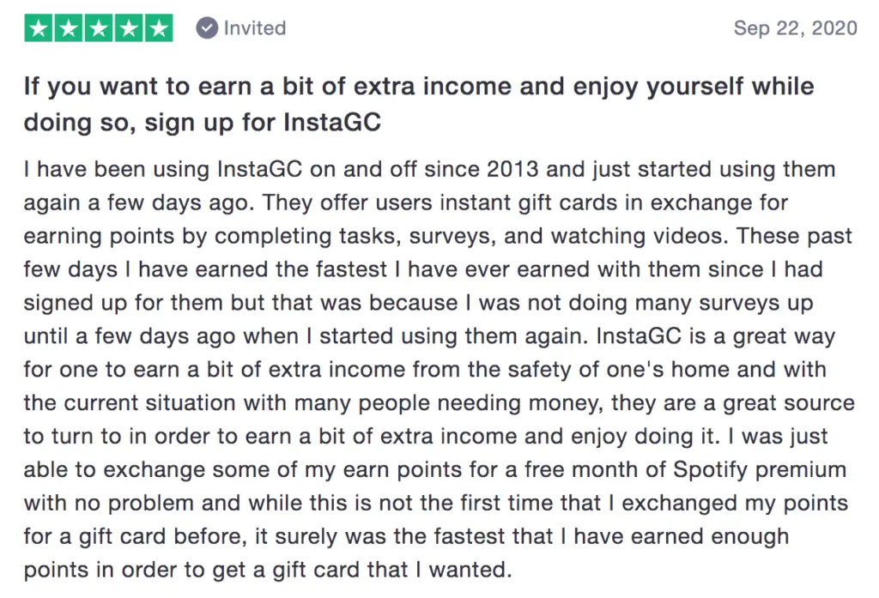Screen dimensions: 879x598
Task: Click 'InstaGC is a great way' sentence
Action: click(x=716, y=336)
